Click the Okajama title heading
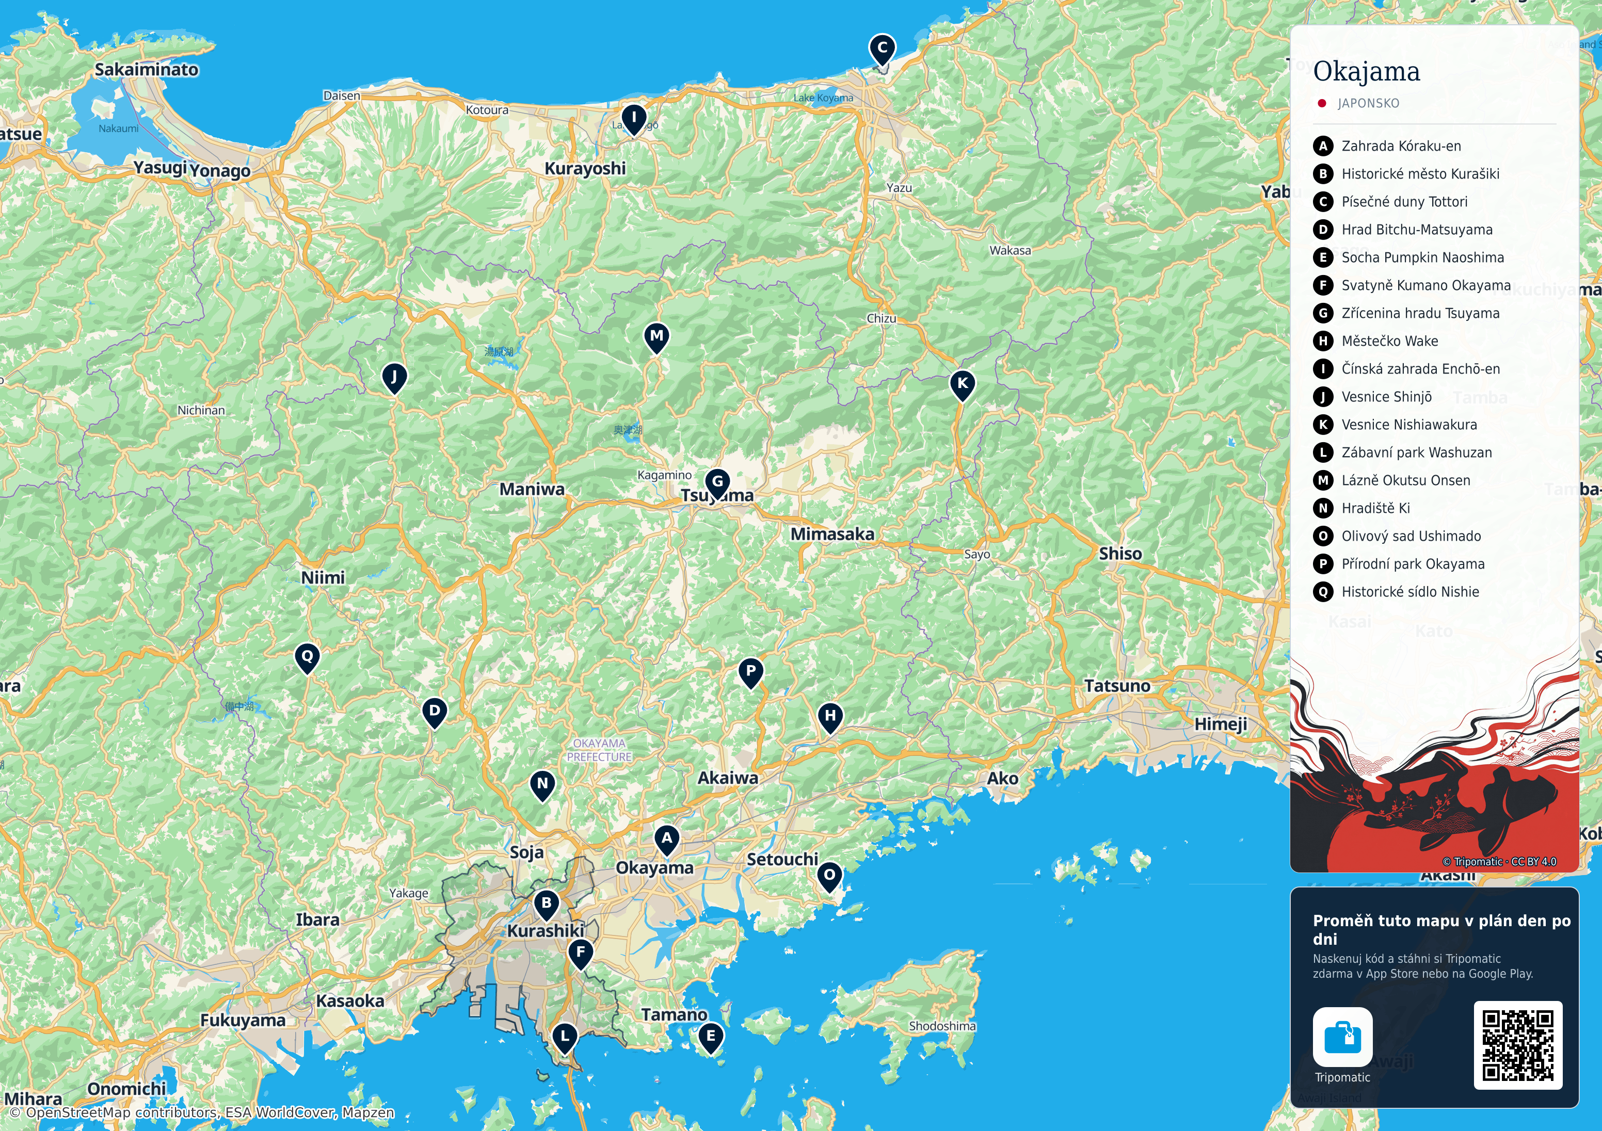The width and height of the screenshot is (1602, 1131). [1366, 72]
